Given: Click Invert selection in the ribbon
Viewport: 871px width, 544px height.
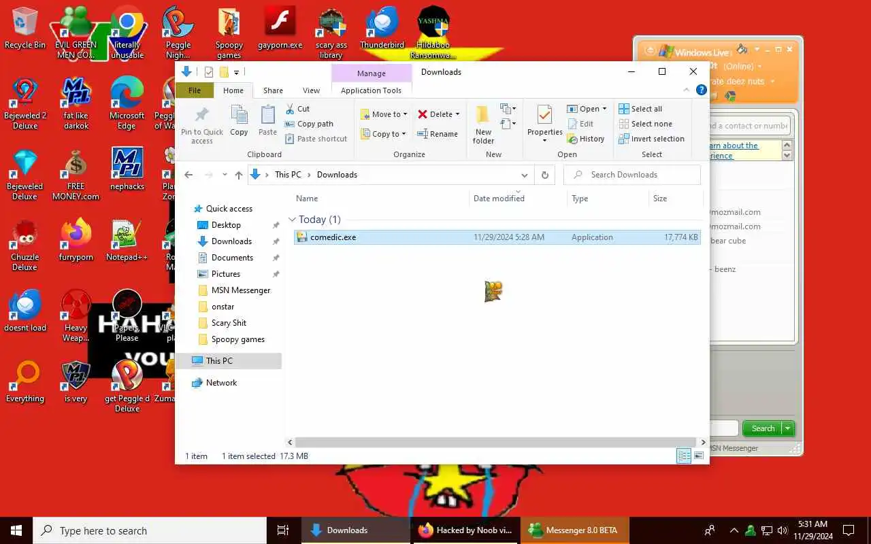Looking at the screenshot, I should pyautogui.click(x=651, y=139).
